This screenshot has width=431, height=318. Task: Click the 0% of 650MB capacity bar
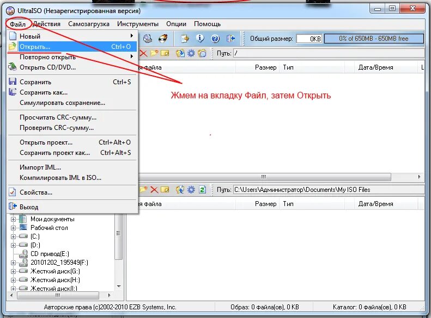[374, 39]
